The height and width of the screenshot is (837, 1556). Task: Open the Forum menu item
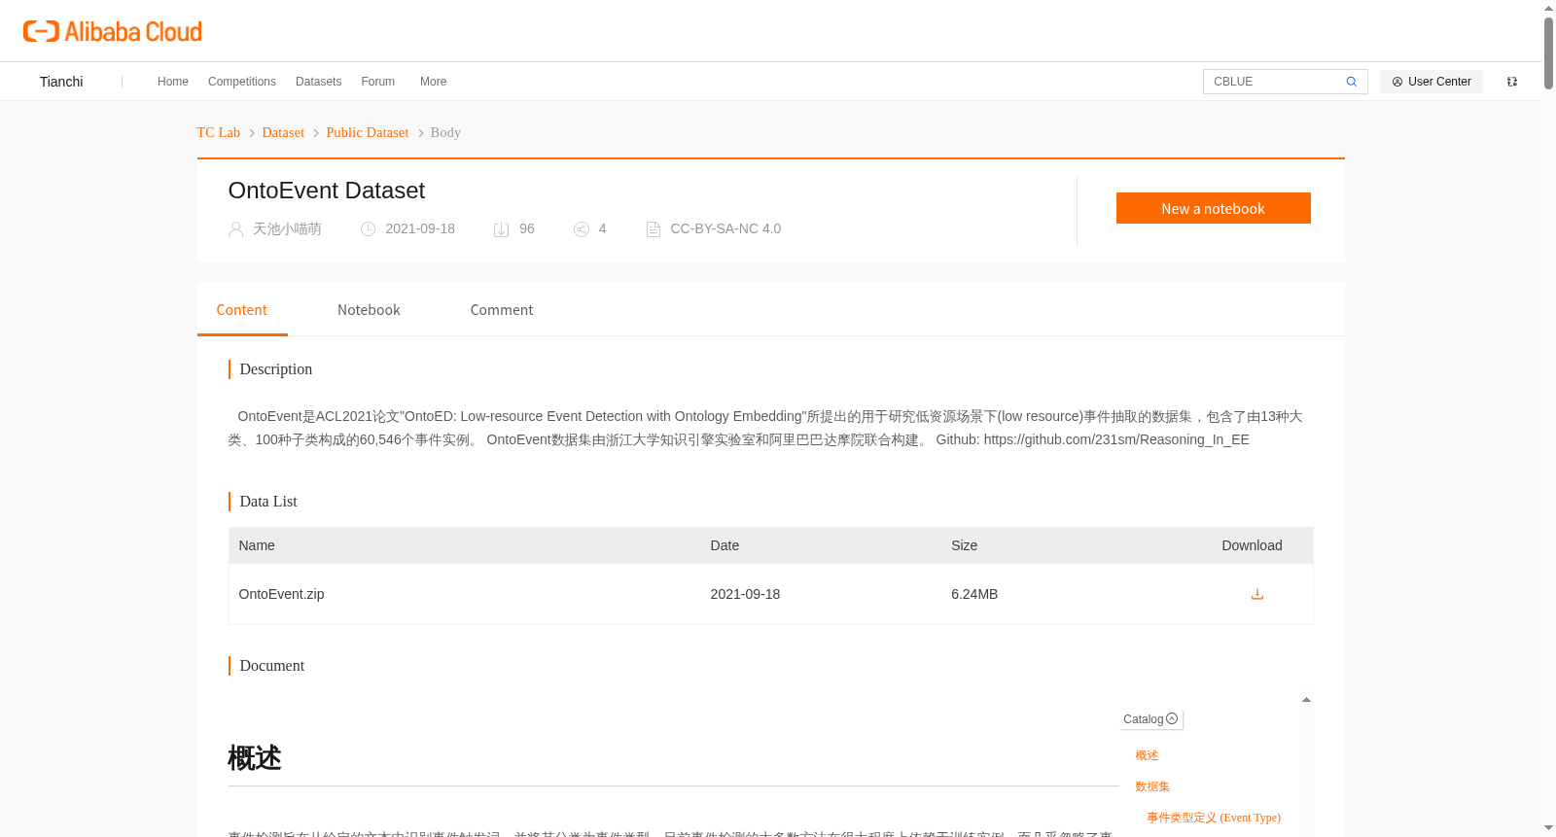[x=378, y=82]
